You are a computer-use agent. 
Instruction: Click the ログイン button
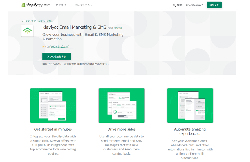214,5
